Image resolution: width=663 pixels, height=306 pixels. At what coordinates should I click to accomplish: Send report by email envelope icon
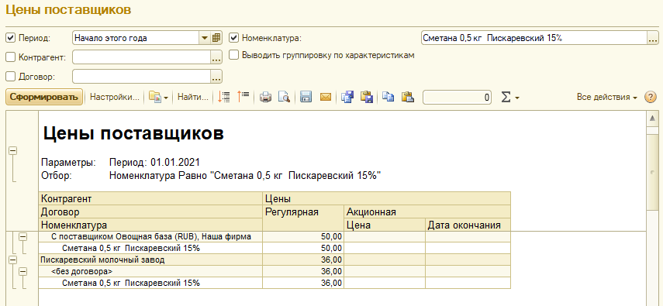(325, 97)
